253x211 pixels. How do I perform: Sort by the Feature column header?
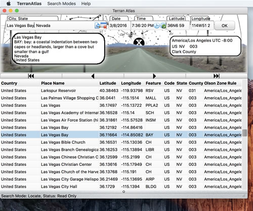click(x=153, y=83)
